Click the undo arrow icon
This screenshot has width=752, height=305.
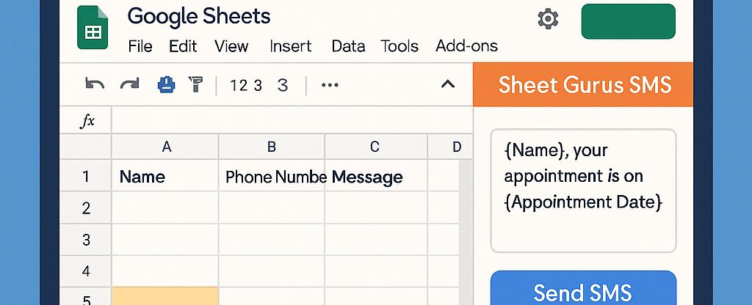[95, 85]
